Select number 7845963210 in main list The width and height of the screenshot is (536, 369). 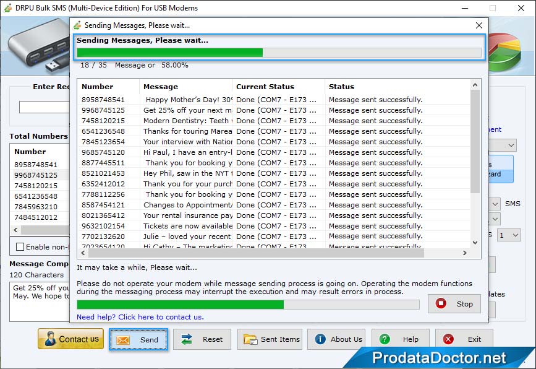coord(36,207)
